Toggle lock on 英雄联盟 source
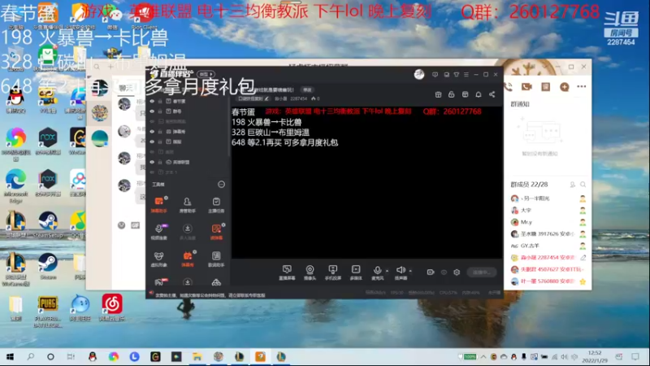650x366 pixels. [160, 162]
